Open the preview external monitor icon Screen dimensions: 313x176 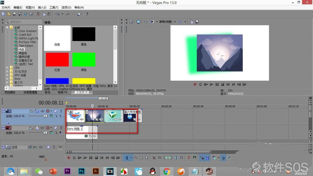[x=138, y=22]
